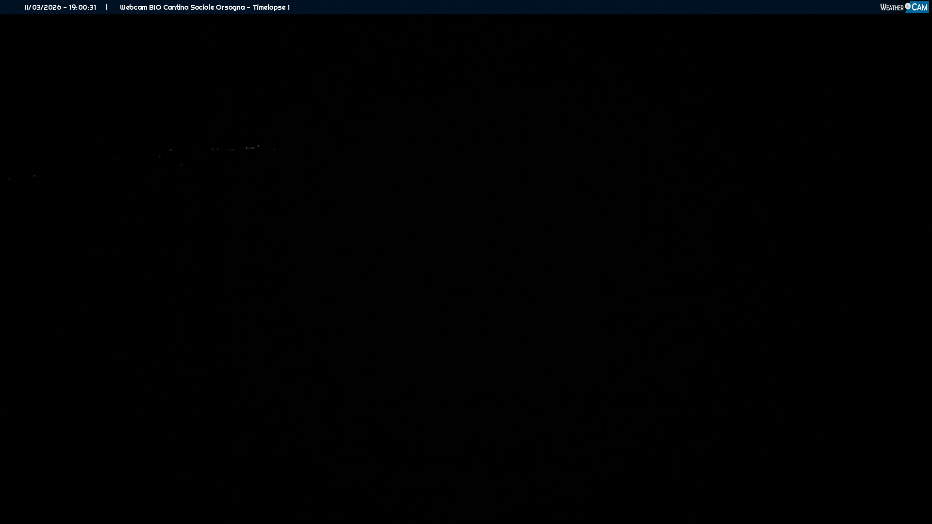Click the date 11/03/2026
Viewport: 932px width, 524px height.
tap(43, 7)
